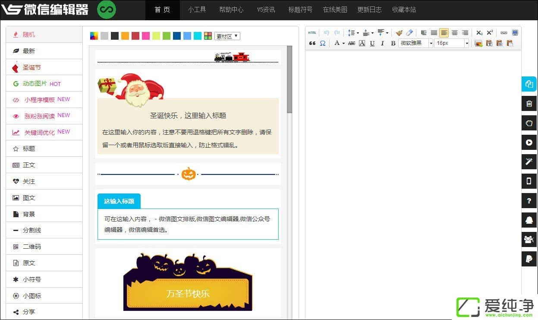
Task: Align text left
Action: pos(444,33)
